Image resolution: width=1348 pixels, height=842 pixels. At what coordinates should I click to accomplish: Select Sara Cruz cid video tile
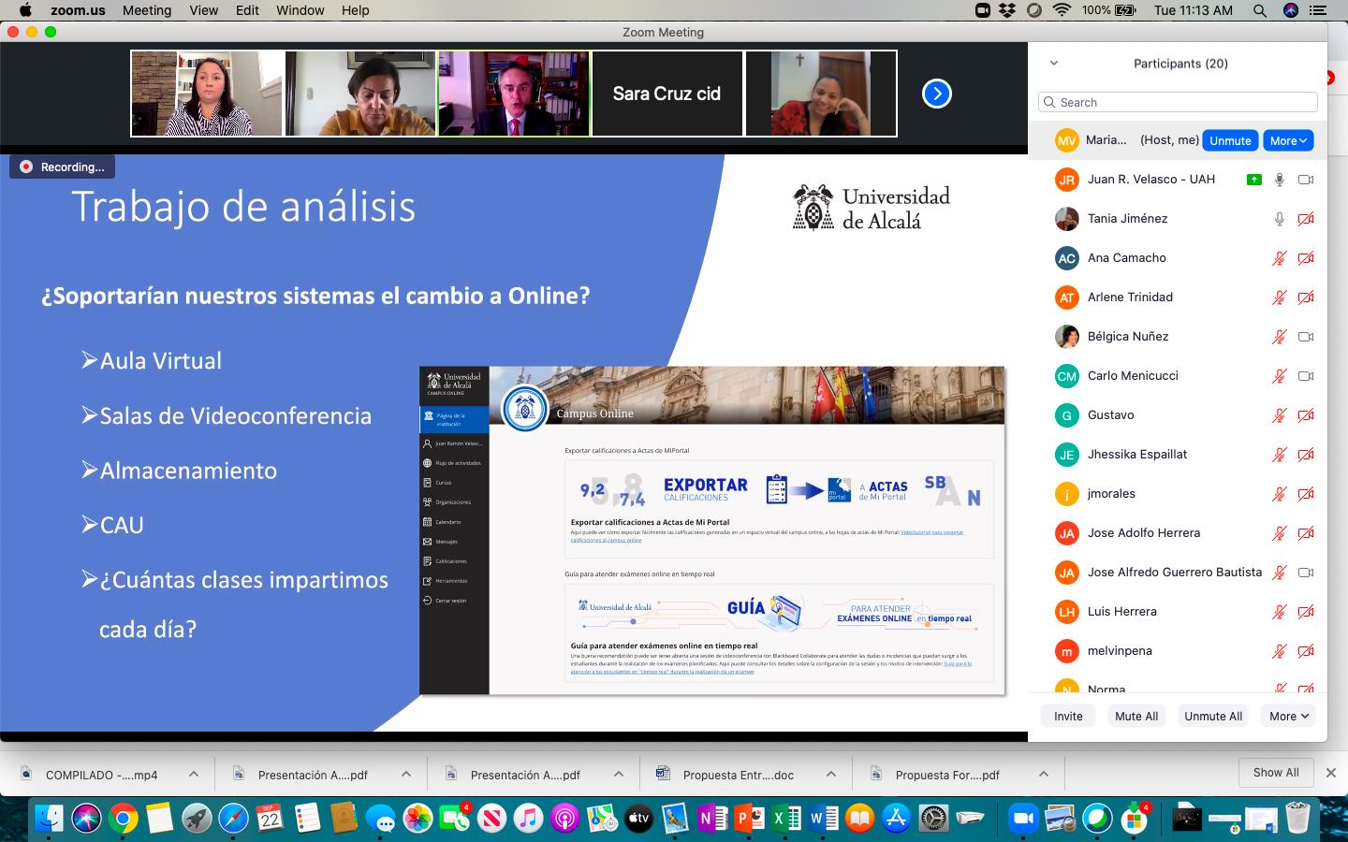667,94
